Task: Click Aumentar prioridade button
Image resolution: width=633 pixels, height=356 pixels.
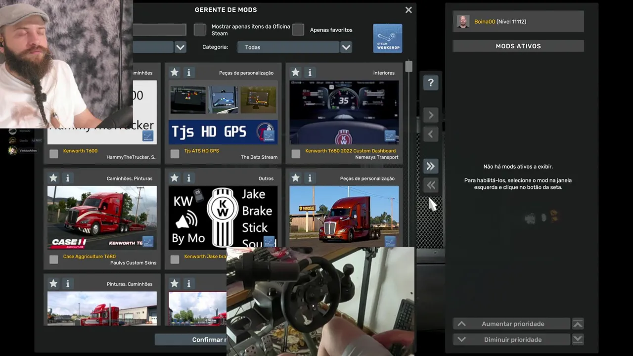Action: click(x=512, y=324)
